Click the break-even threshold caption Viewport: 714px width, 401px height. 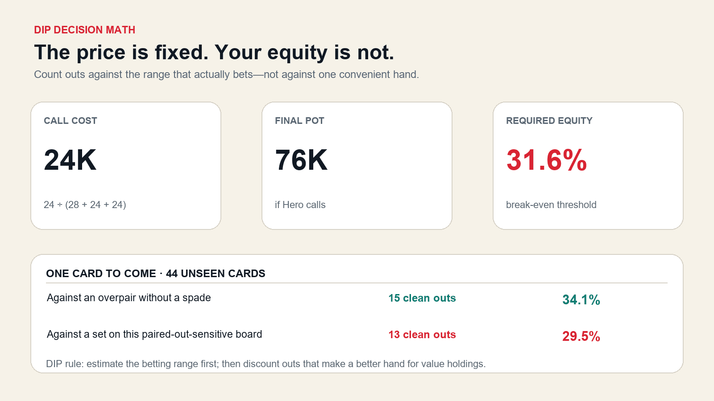(551, 205)
